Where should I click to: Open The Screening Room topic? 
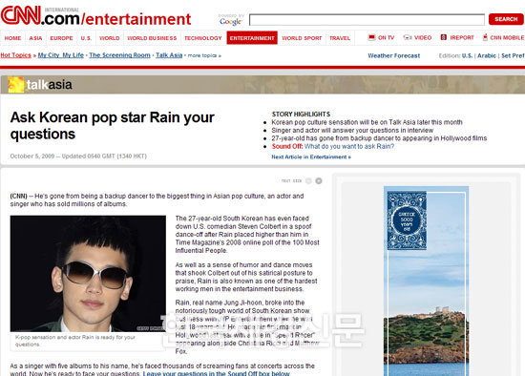click(x=119, y=55)
